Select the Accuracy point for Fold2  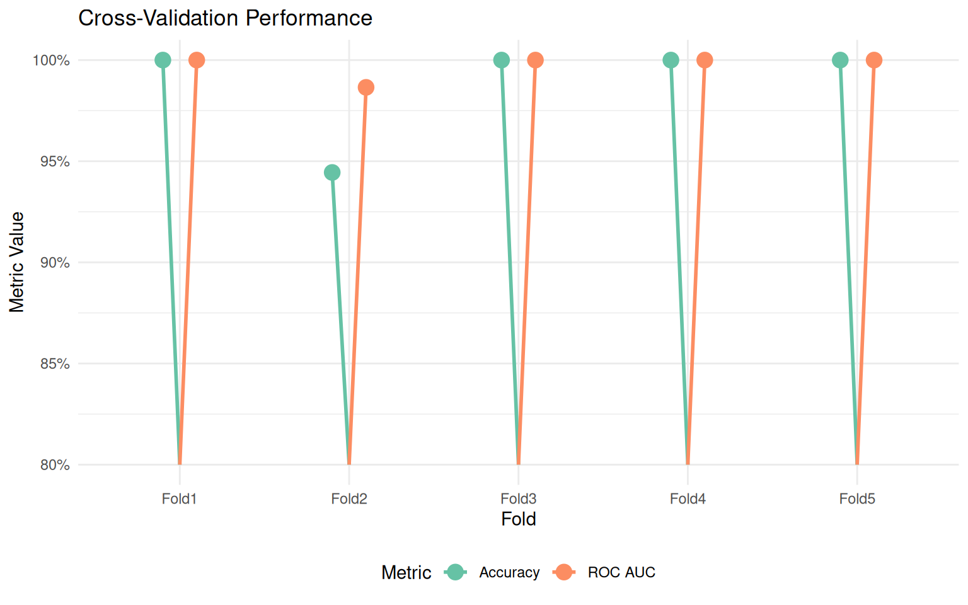[332, 173]
